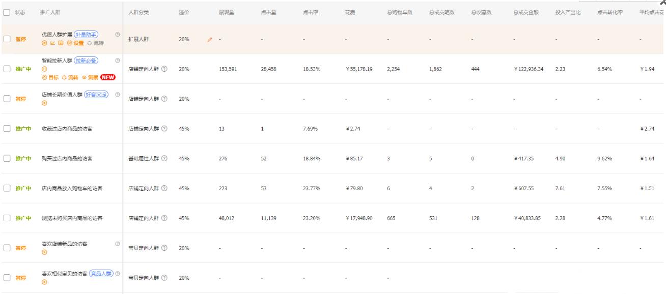Edit the 20% premium with the pencil icon
Image resolution: width=666 pixels, height=294 pixels.
click(x=209, y=39)
